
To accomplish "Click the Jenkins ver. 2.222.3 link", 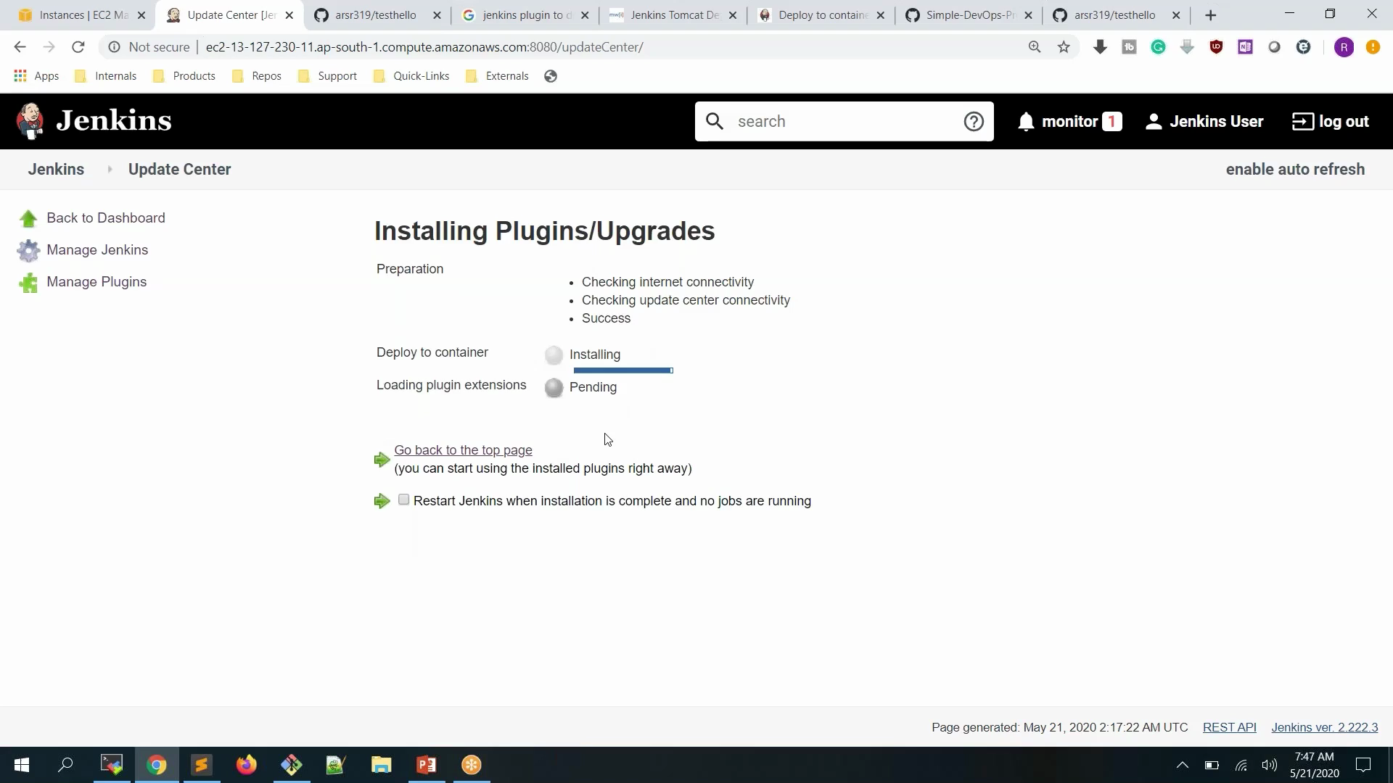I will 1325,727.
